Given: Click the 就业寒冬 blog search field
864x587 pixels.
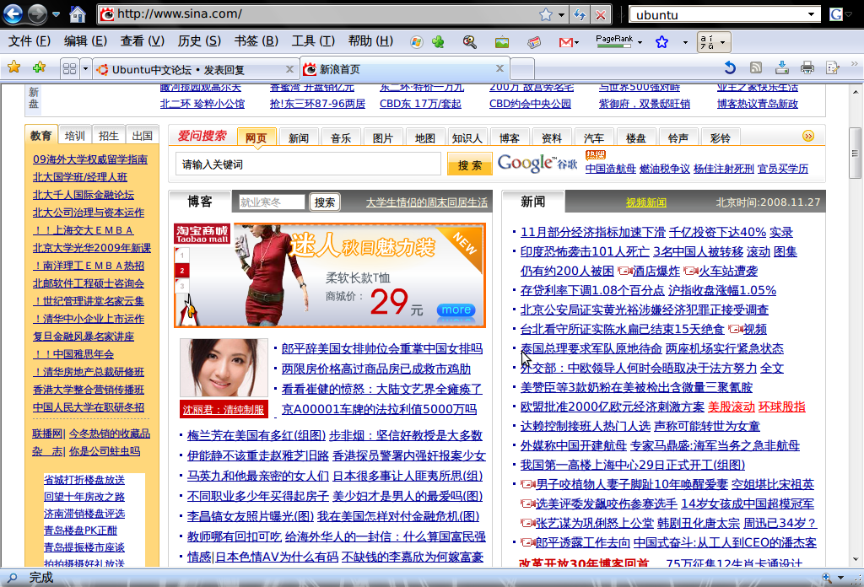Looking at the screenshot, I should pos(271,202).
